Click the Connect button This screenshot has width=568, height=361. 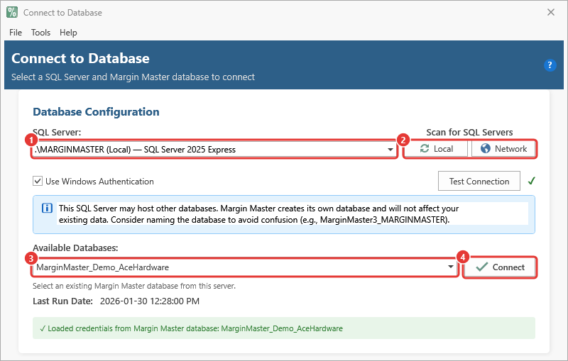coord(500,267)
